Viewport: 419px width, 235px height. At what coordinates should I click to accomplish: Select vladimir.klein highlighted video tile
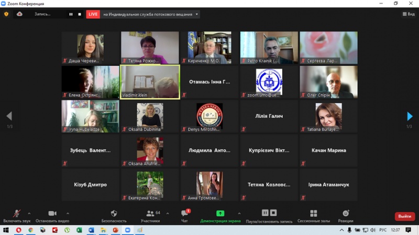[x=150, y=81]
